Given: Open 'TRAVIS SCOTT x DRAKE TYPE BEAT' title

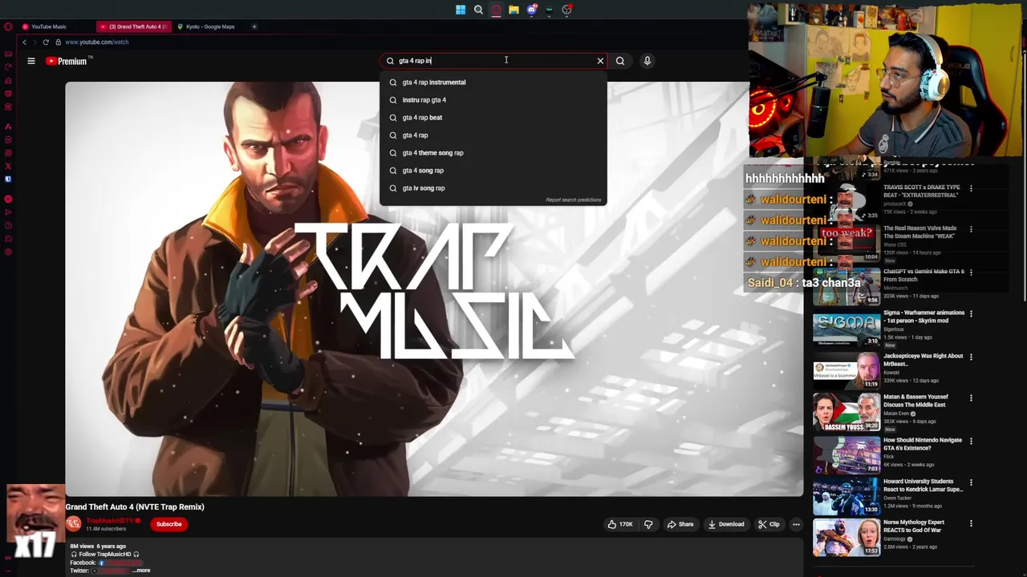Looking at the screenshot, I should click(x=921, y=191).
